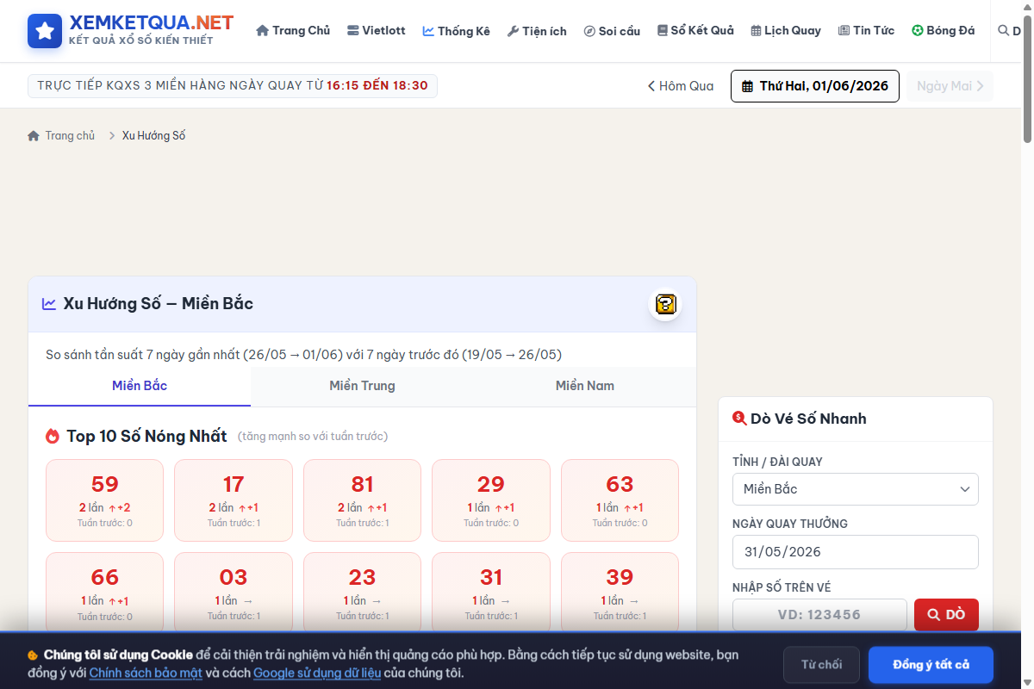Image resolution: width=1034 pixels, height=689 pixels.
Task: Select hot number card 23
Action: point(362,593)
